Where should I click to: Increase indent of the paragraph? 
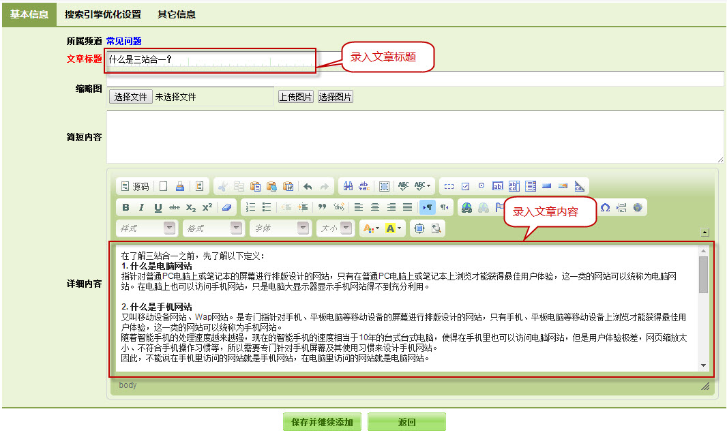[303, 207]
